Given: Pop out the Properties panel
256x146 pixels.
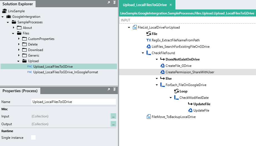Looking at the screenshot, I should tap(109, 89).
